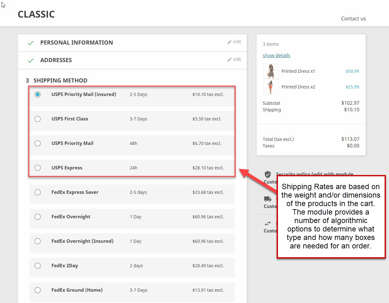Select USPS Priority Mail (insured) radio button
389x303 pixels.
[38, 94]
